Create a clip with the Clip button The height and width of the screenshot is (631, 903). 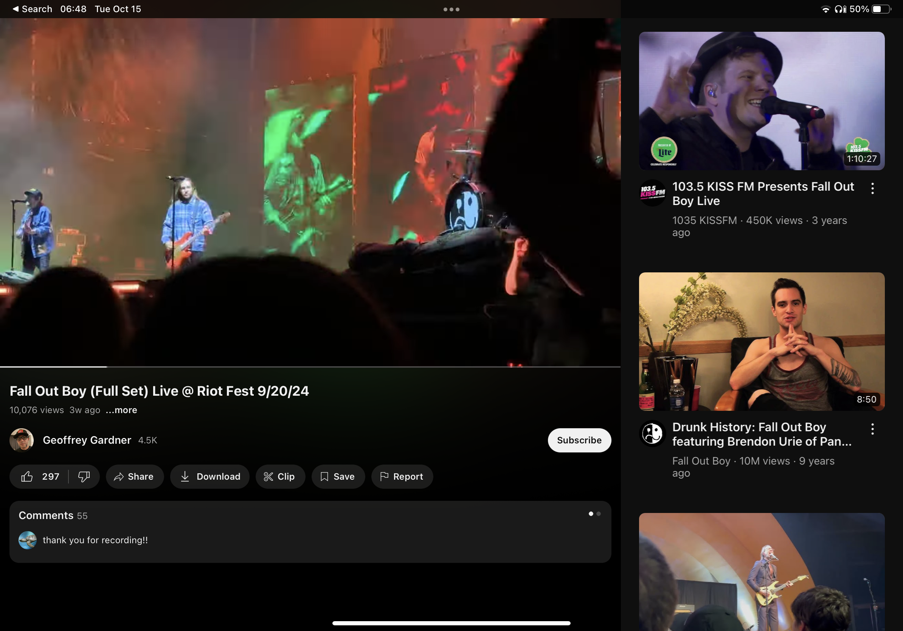click(280, 476)
